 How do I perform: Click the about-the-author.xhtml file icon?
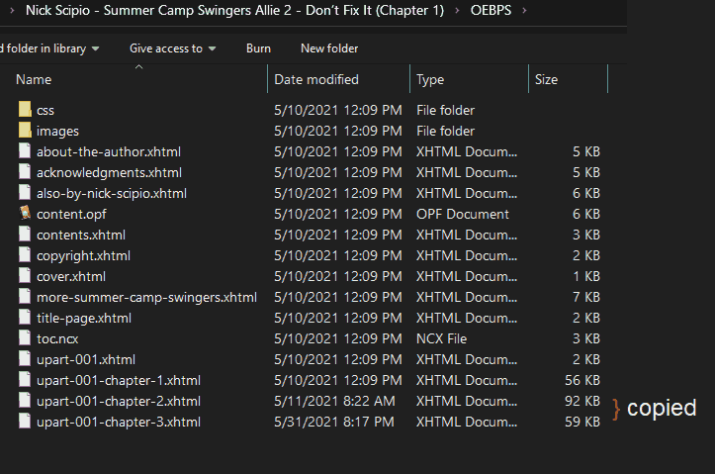(25, 151)
